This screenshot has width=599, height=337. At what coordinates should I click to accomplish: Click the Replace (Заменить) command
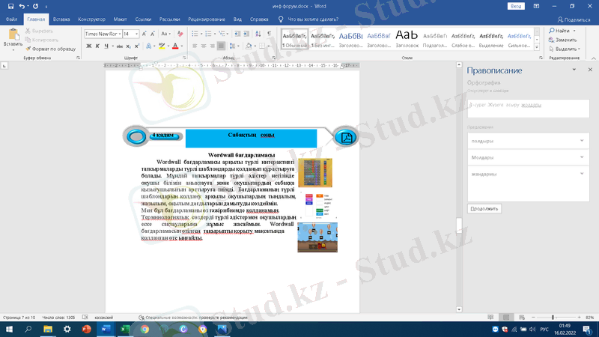(563, 40)
